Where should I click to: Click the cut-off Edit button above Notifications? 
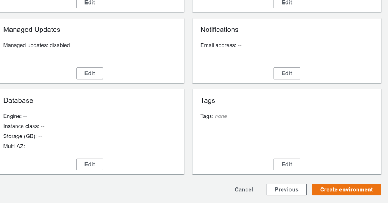(286, 3)
